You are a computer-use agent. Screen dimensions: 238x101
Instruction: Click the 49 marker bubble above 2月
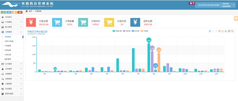[55, 69]
